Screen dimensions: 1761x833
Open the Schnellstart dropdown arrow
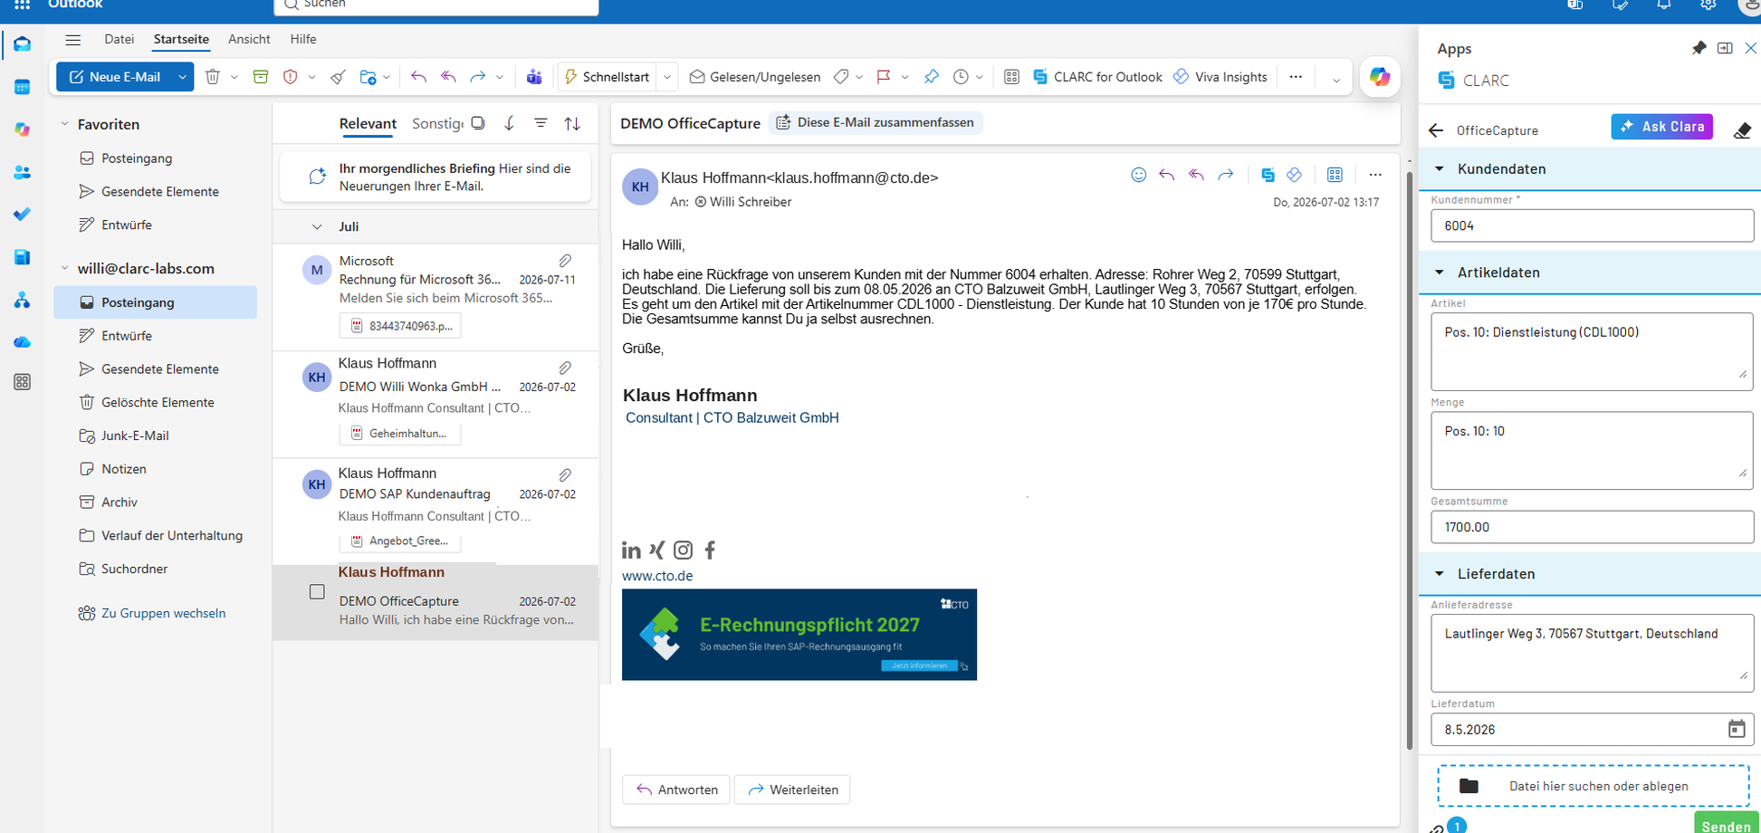point(667,77)
